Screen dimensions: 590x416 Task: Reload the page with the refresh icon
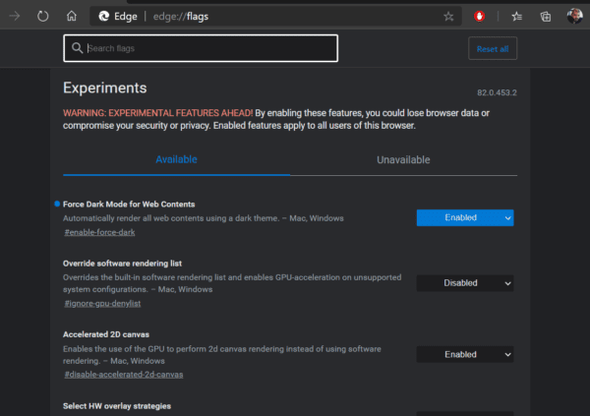pos(43,16)
